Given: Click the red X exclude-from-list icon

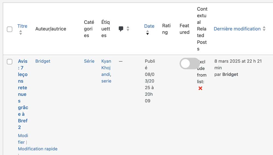Looking at the screenshot, I should pos(200,88).
